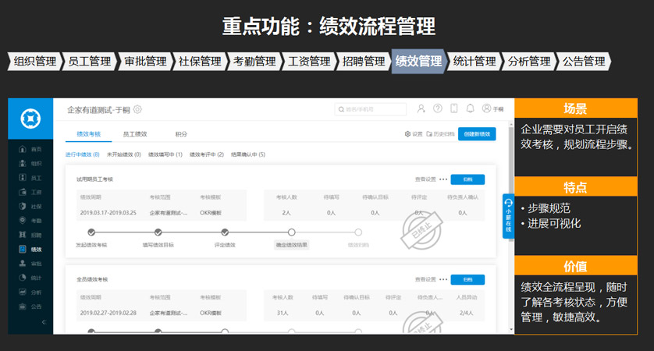This screenshot has width=654, height=351.
Task: Switch to 员工绩效 tab
Action: tap(135, 134)
